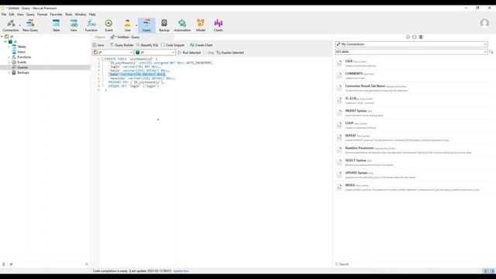496x279 pixels.
Task: Click the Code Snippet toolbar button
Action: coord(172,45)
